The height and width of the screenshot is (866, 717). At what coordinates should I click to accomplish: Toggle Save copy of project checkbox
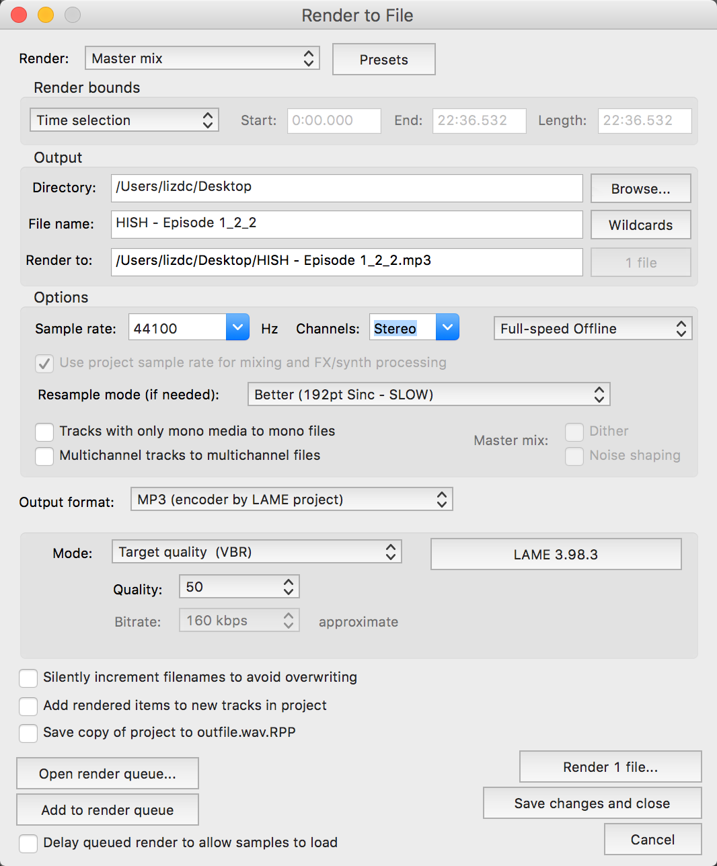[x=28, y=733]
